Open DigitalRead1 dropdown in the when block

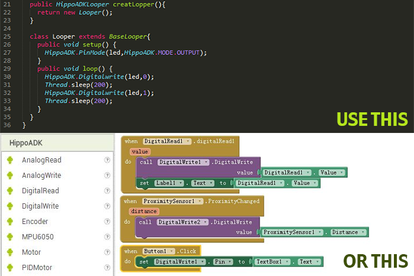pyautogui.click(x=167, y=141)
